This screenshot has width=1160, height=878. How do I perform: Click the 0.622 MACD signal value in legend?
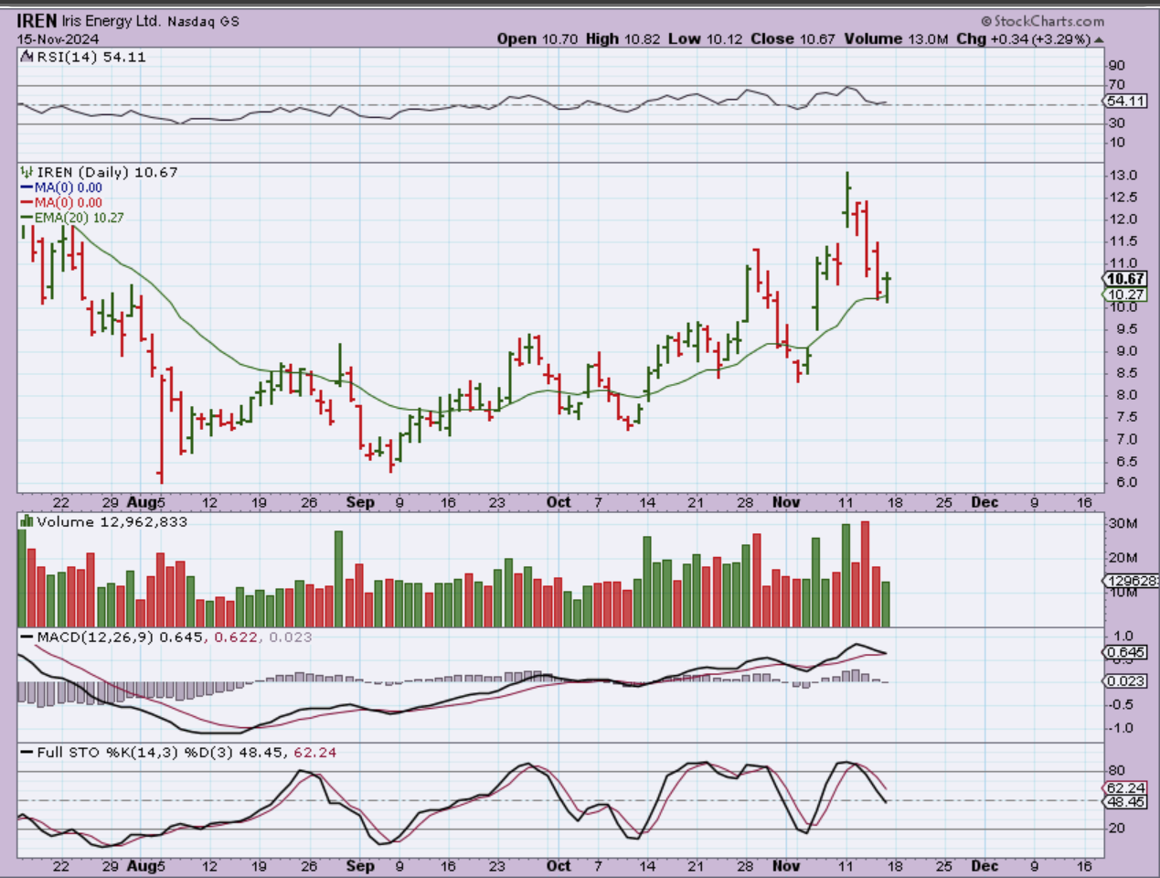(x=236, y=637)
